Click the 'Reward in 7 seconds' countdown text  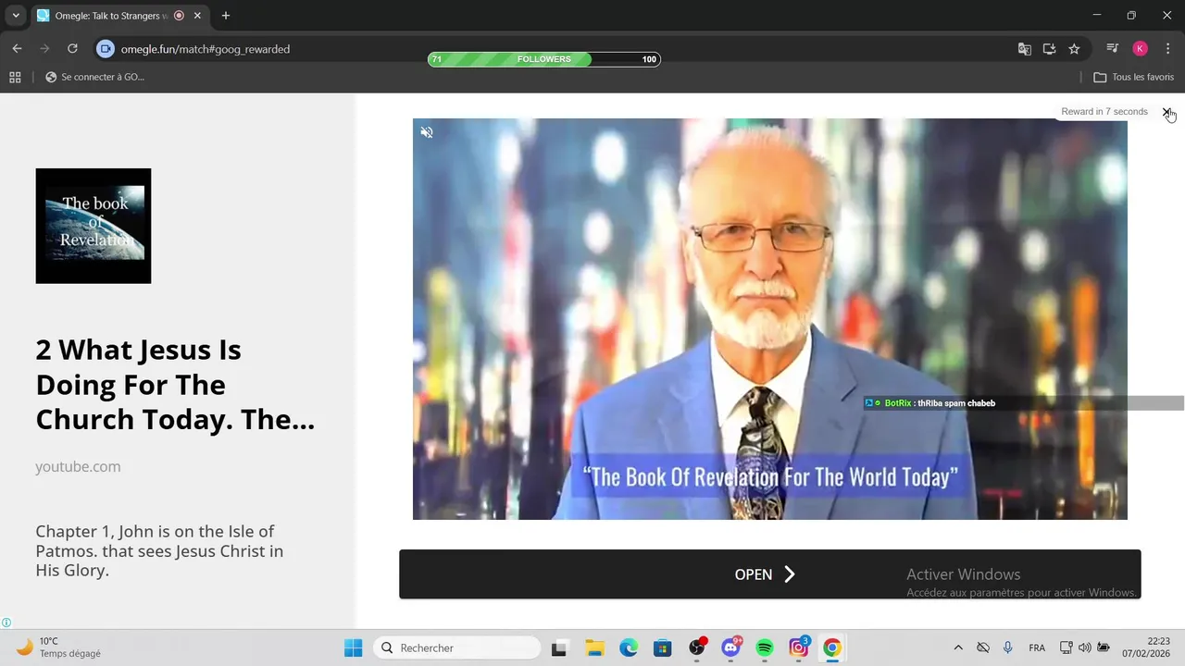tap(1104, 112)
